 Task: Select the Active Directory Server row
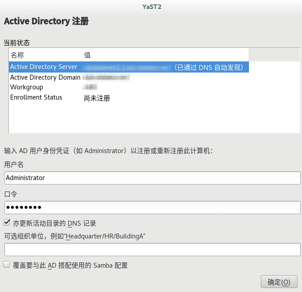[129, 67]
